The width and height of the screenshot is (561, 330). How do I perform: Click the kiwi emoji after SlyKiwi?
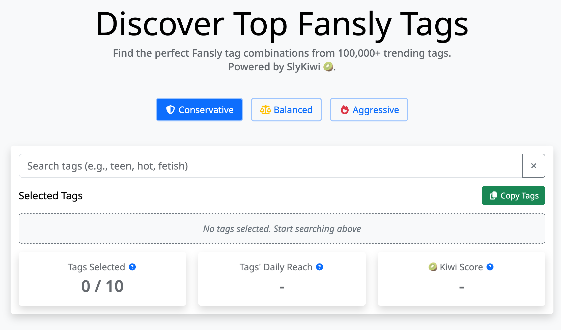(328, 67)
